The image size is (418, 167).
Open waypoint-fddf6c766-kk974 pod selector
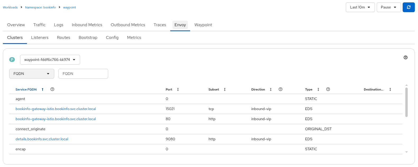coord(50,60)
